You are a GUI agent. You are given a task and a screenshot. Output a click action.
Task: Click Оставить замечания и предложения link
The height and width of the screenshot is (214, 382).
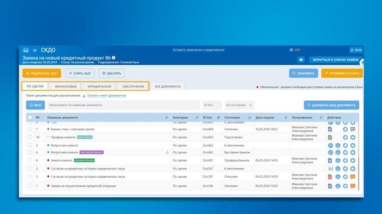coord(198,50)
